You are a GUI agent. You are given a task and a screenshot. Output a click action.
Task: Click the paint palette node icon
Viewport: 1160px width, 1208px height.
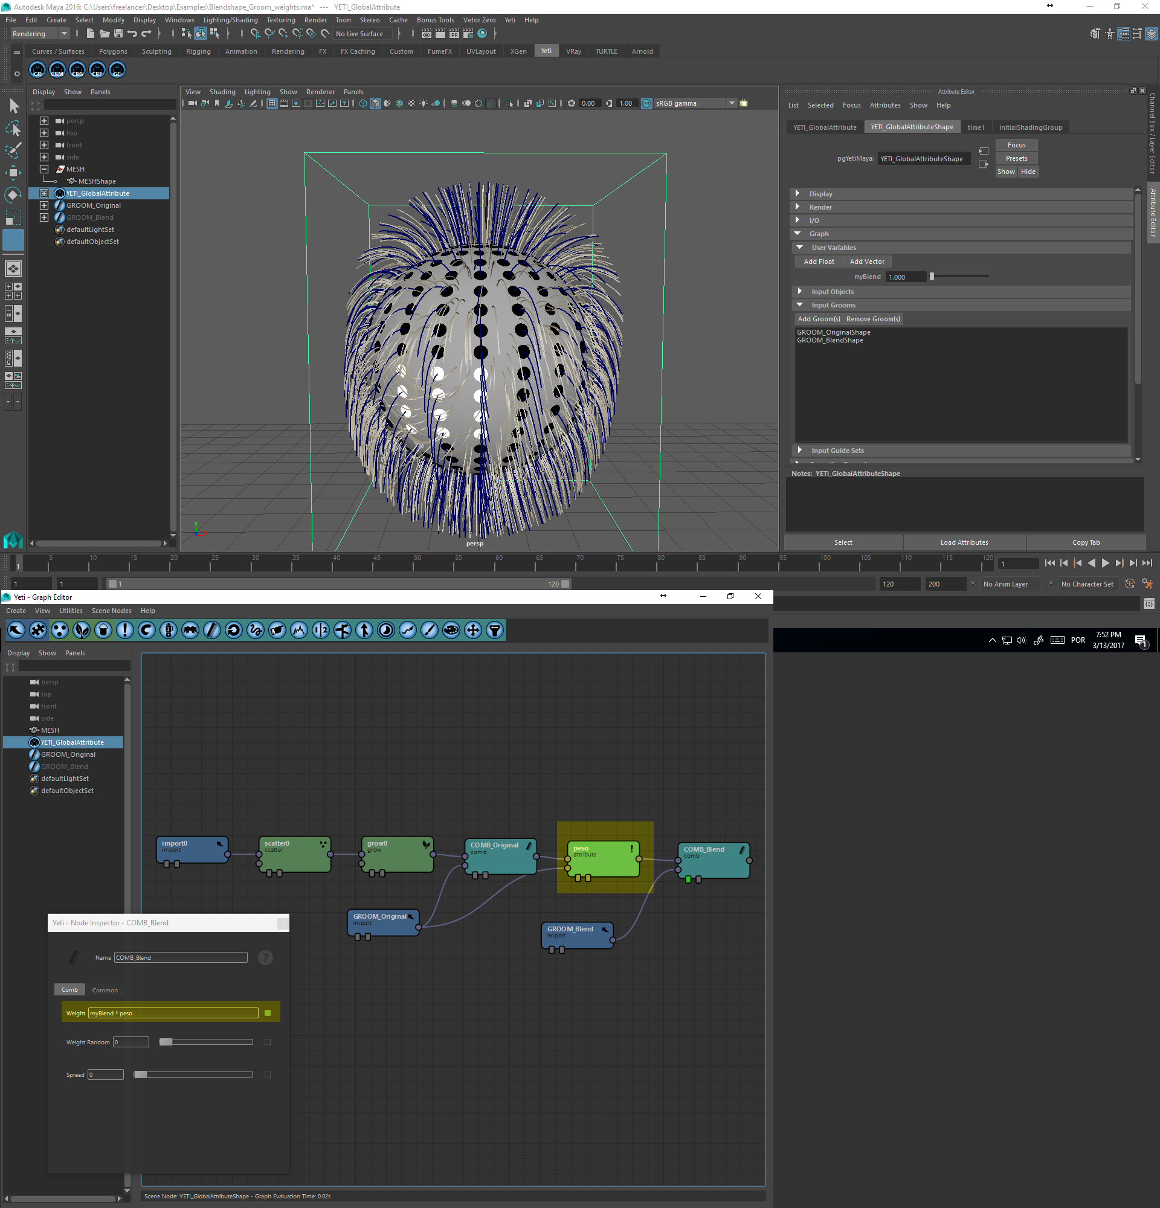(x=451, y=630)
